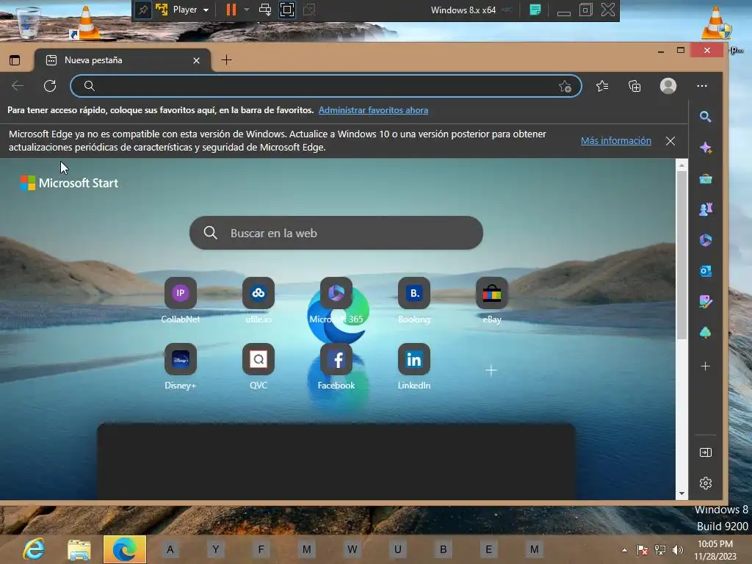752x564 pixels.
Task: Add a new quick link site
Action: (x=491, y=370)
